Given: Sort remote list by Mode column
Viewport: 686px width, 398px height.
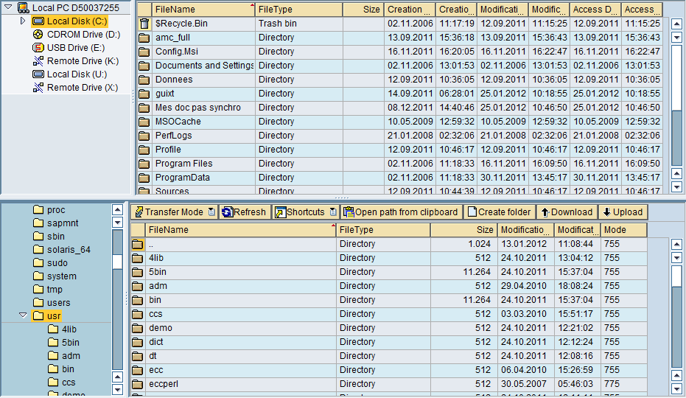Looking at the screenshot, I should 624,230.
